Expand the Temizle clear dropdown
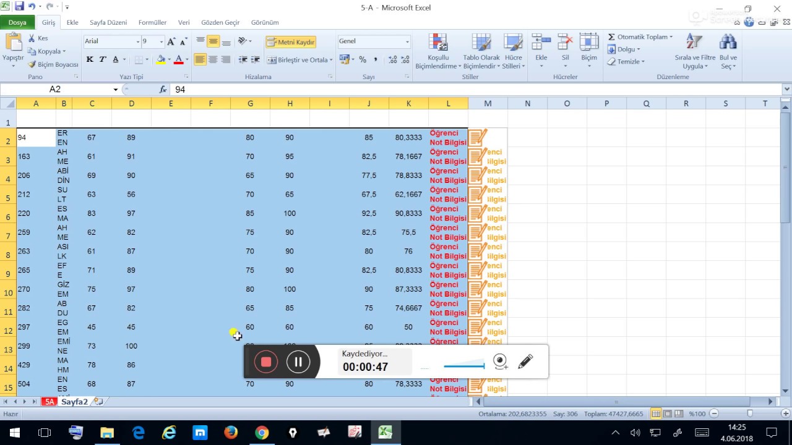The image size is (792, 445). click(643, 62)
